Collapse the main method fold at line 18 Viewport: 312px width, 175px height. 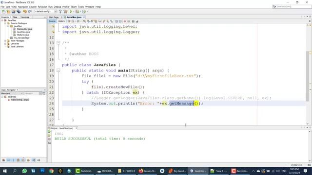tap(58, 70)
